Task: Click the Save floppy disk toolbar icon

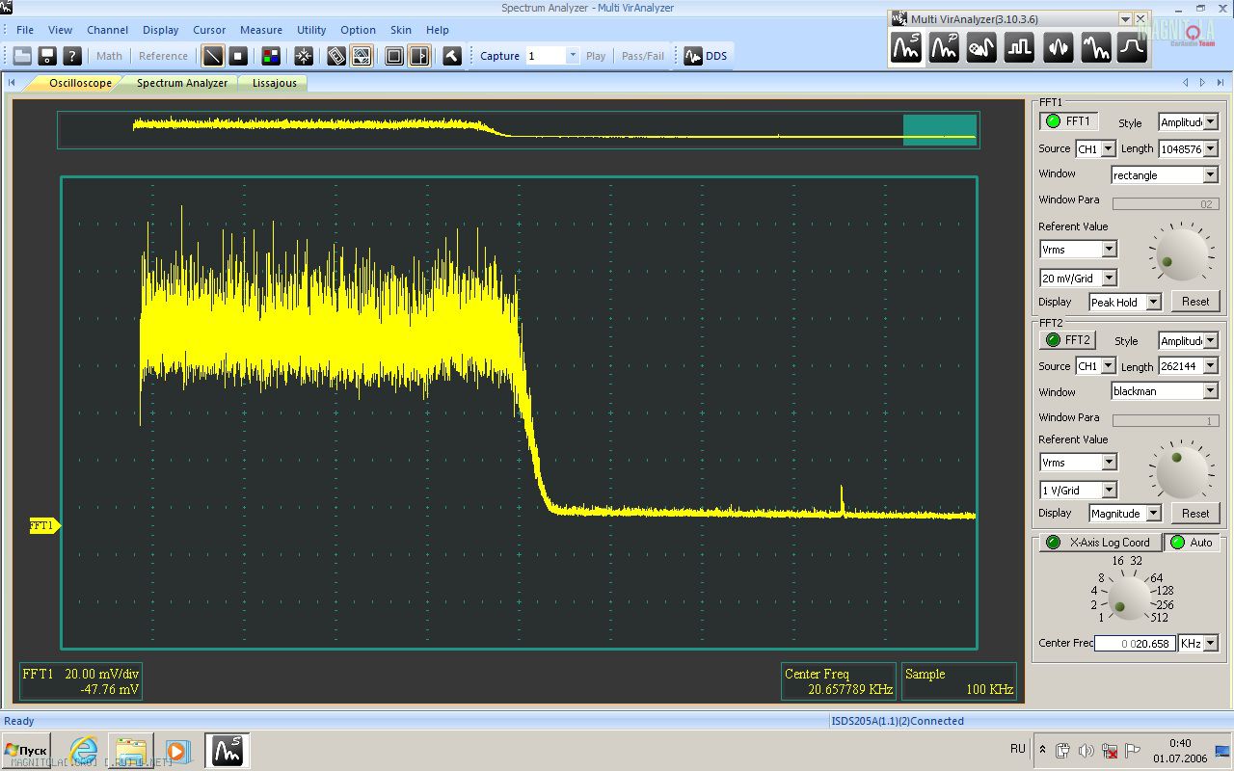Action: coord(46,56)
